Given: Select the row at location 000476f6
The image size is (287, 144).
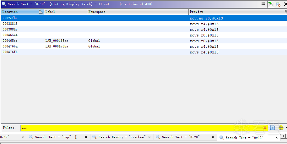Looking at the screenshot, I should (x=144, y=52).
